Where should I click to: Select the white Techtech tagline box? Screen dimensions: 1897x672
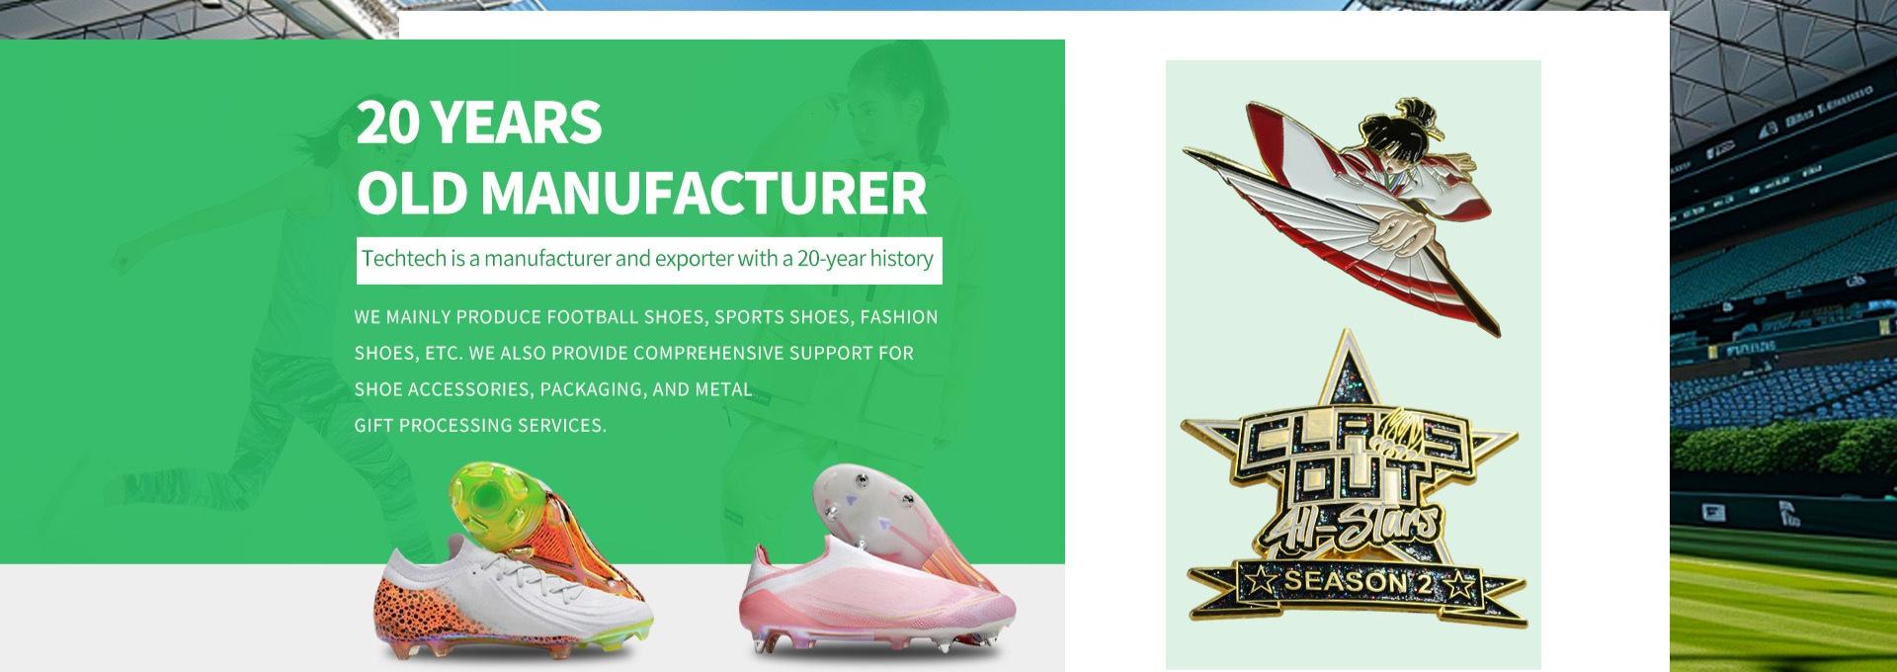(x=649, y=260)
